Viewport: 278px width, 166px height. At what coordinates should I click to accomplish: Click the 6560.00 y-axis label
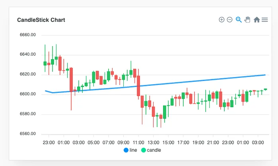28,133
